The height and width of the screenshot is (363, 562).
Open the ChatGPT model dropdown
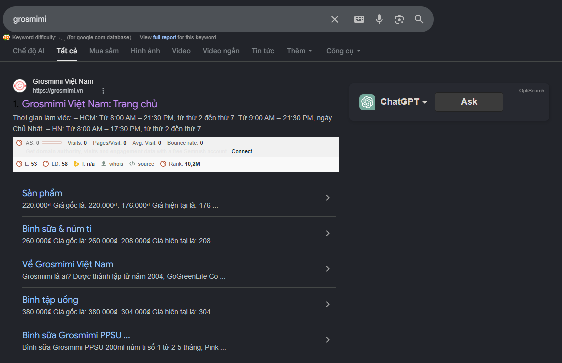[404, 102]
